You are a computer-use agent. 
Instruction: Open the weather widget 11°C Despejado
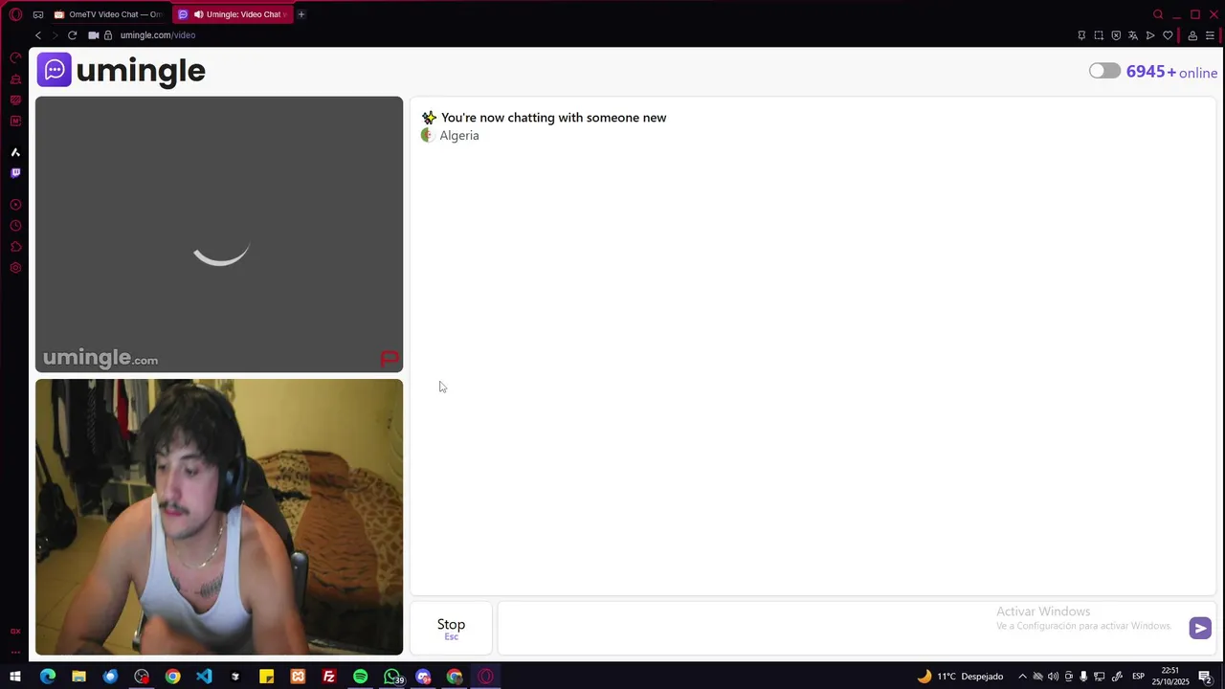click(960, 677)
